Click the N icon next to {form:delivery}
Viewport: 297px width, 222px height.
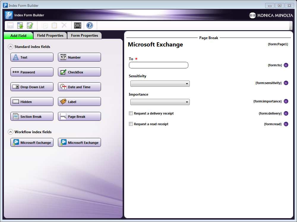tap(286, 113)
